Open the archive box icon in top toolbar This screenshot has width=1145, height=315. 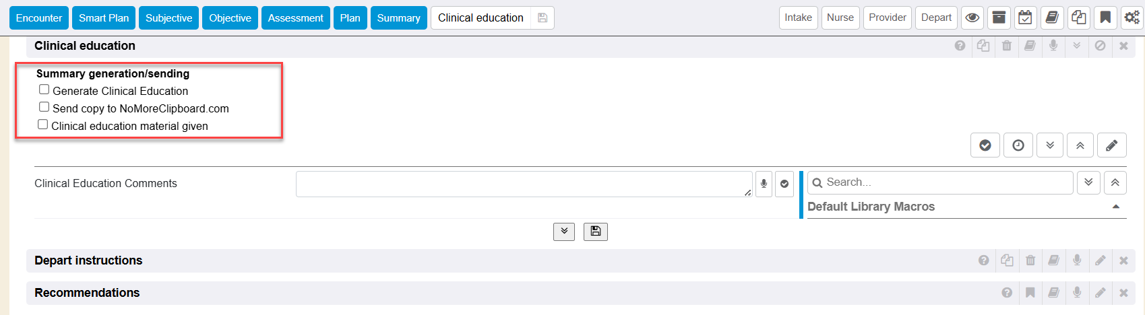point(999,18)
